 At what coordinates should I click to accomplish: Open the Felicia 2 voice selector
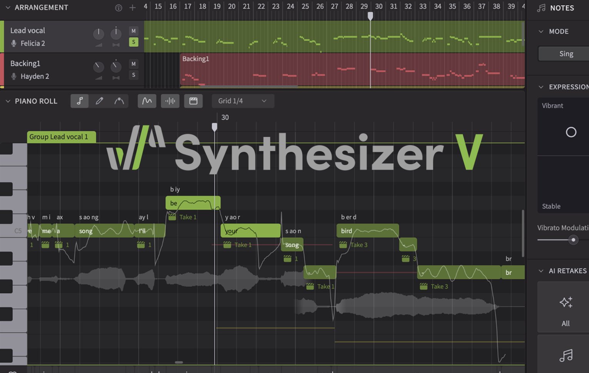click(33, 43)
